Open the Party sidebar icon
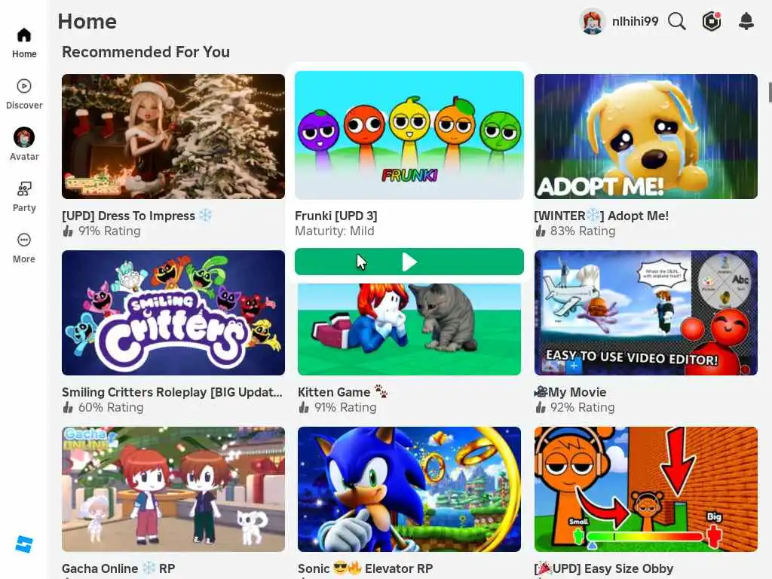 (24, 188)
